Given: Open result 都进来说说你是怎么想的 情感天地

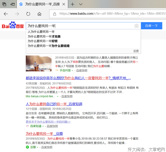Looking at the screenshot, I should coord(78,78).
